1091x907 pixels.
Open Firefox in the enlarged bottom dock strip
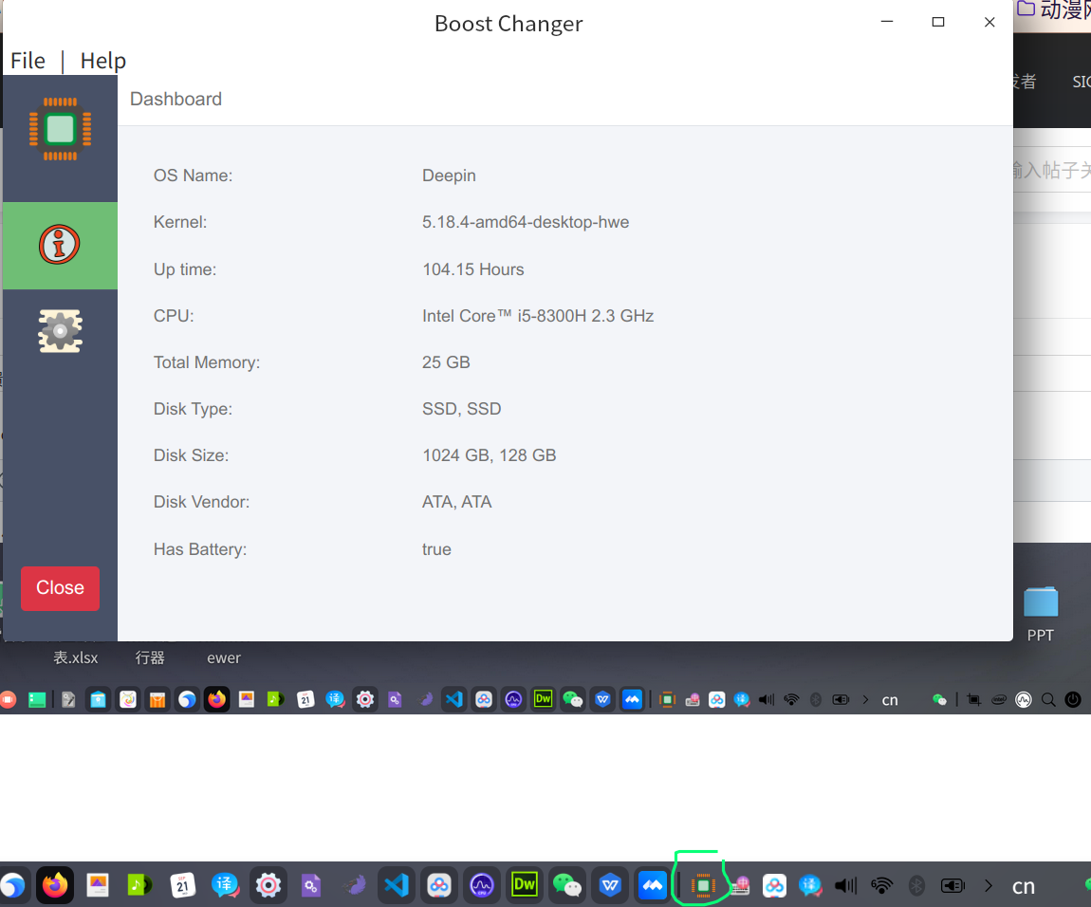click(x=55, y=885)
